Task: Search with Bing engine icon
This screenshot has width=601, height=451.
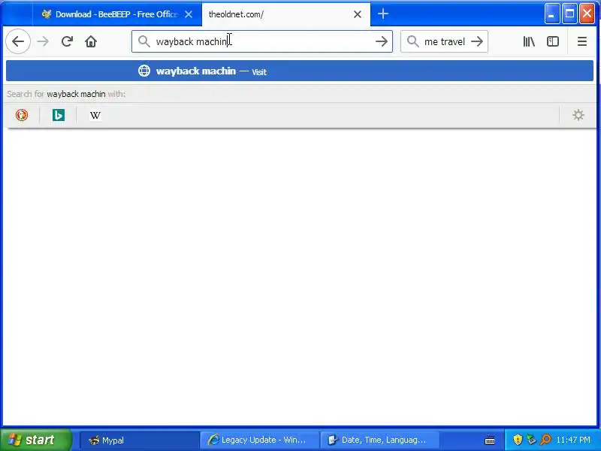Action: (59, 115)
